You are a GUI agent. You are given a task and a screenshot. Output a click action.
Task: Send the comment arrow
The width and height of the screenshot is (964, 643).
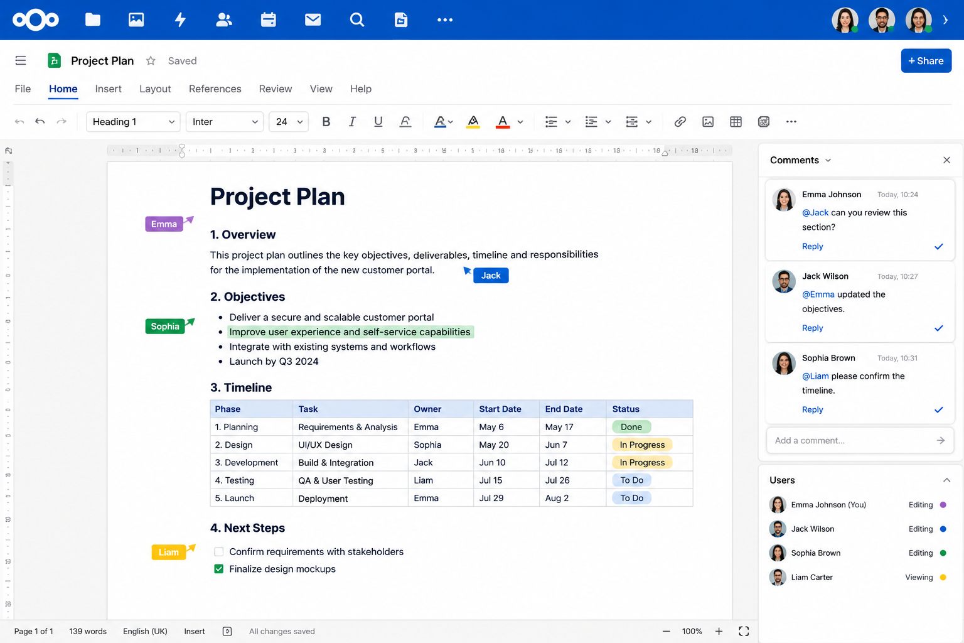940,440
